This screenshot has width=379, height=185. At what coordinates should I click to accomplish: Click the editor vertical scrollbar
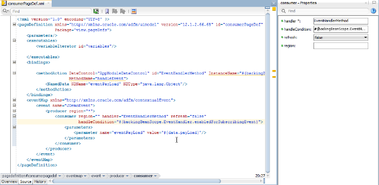pyautogui.click(x=267, y=92)
